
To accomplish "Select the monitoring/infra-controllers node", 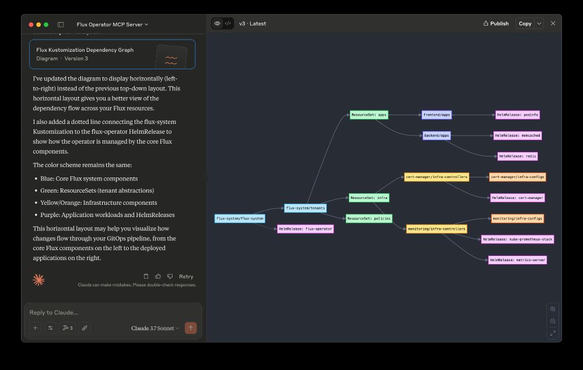I will click(437, 229).
